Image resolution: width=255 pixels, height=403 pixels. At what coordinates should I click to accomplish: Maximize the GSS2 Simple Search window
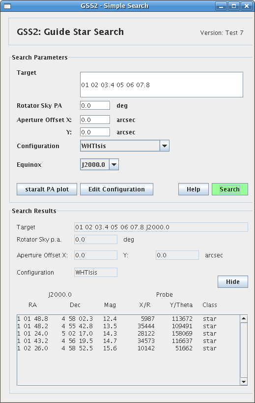pos(234,6)
